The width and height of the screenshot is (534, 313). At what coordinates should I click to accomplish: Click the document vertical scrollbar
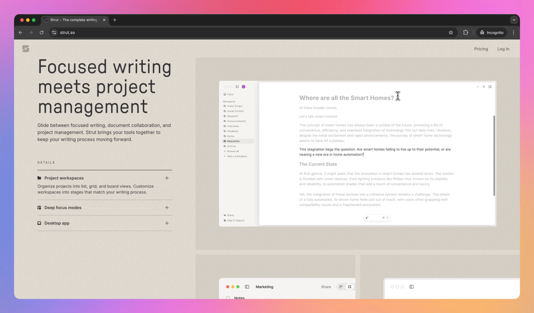(494, 155)
